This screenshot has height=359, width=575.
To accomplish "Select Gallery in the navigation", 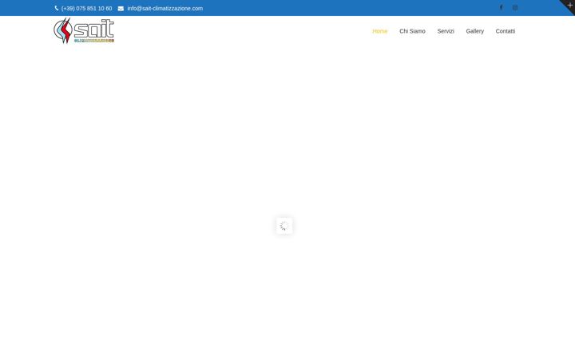I will coord(475,31).
